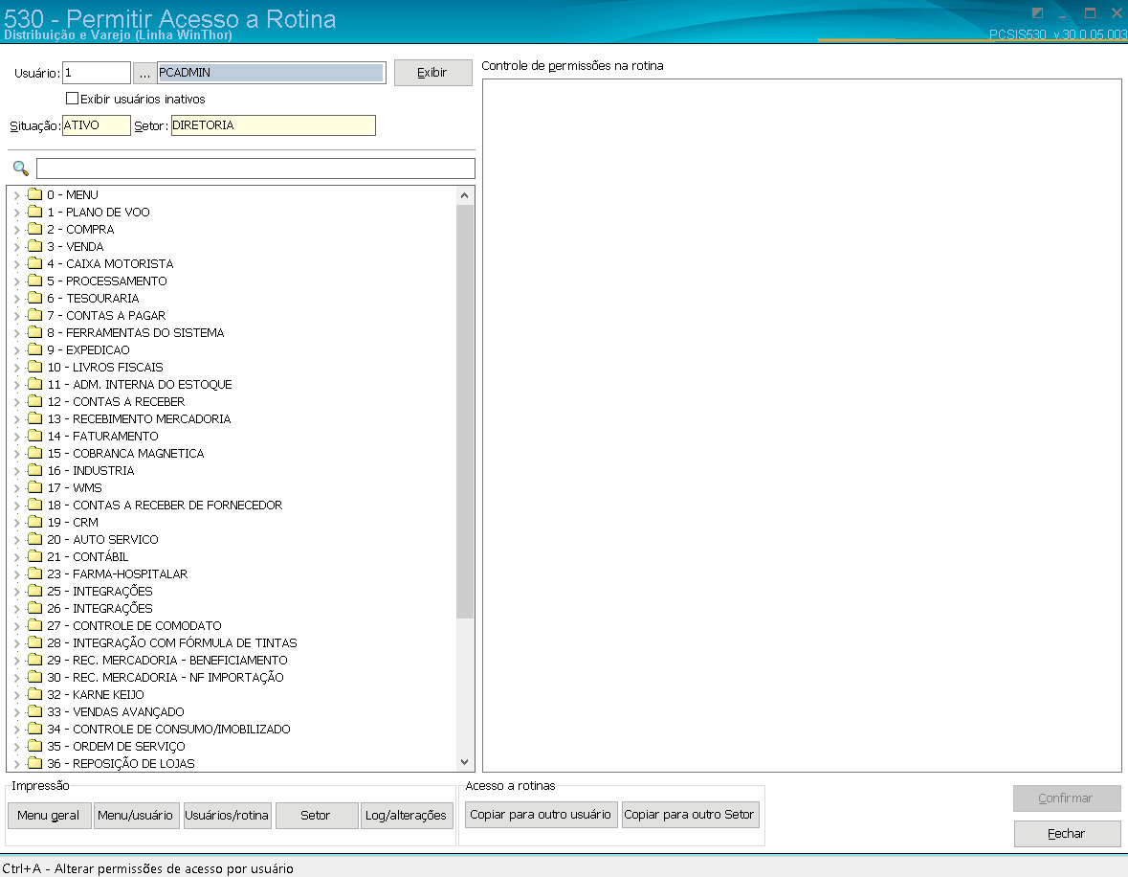Expand 10 - LIVROS FISCAIS node

[16, 368]
